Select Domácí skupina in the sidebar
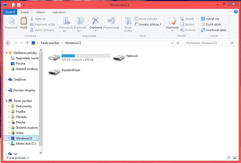The image size is (241, 163). click(22, 90)
